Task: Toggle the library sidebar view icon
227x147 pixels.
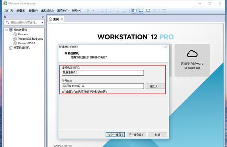Action: coord(134,11)
